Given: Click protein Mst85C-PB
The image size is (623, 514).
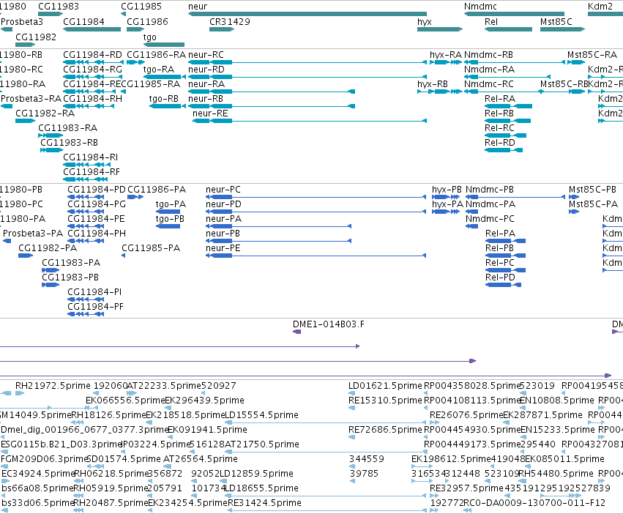Looking at the screenshot, I should click(592, 189).
